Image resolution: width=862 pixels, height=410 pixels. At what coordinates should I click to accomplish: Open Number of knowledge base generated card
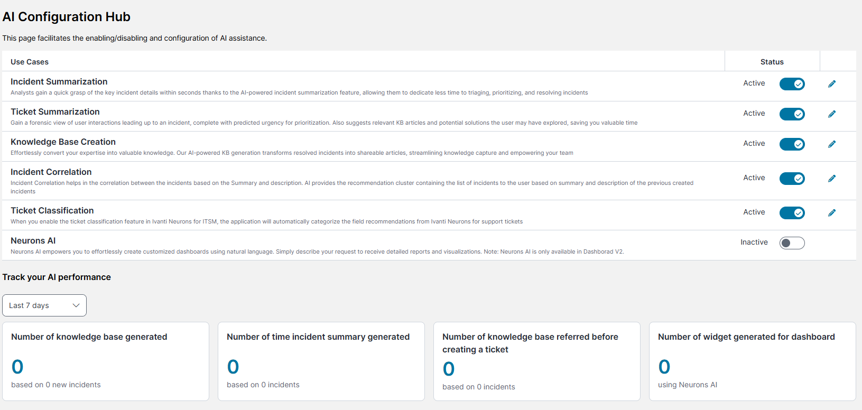(x=106, y=361)
